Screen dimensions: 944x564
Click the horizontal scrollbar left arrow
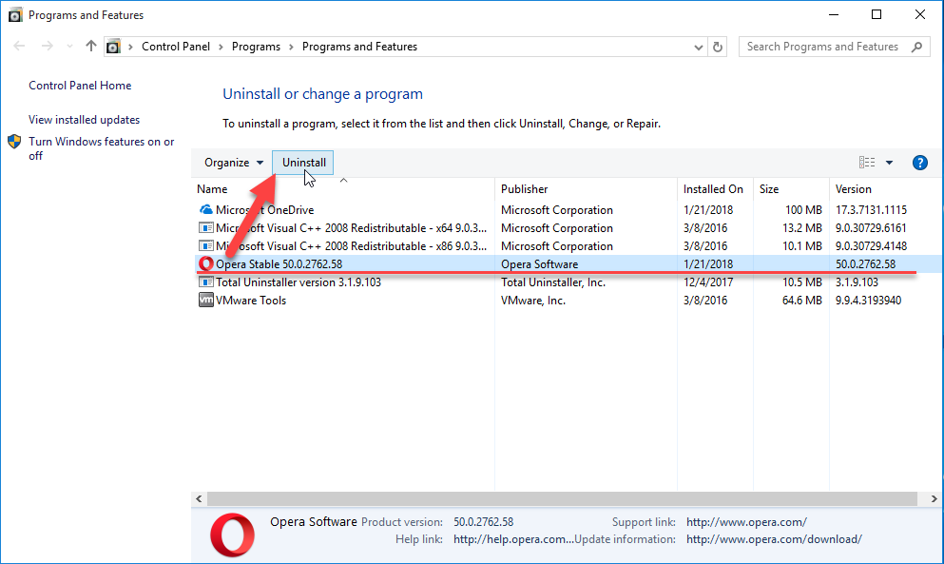pos(200,499)
